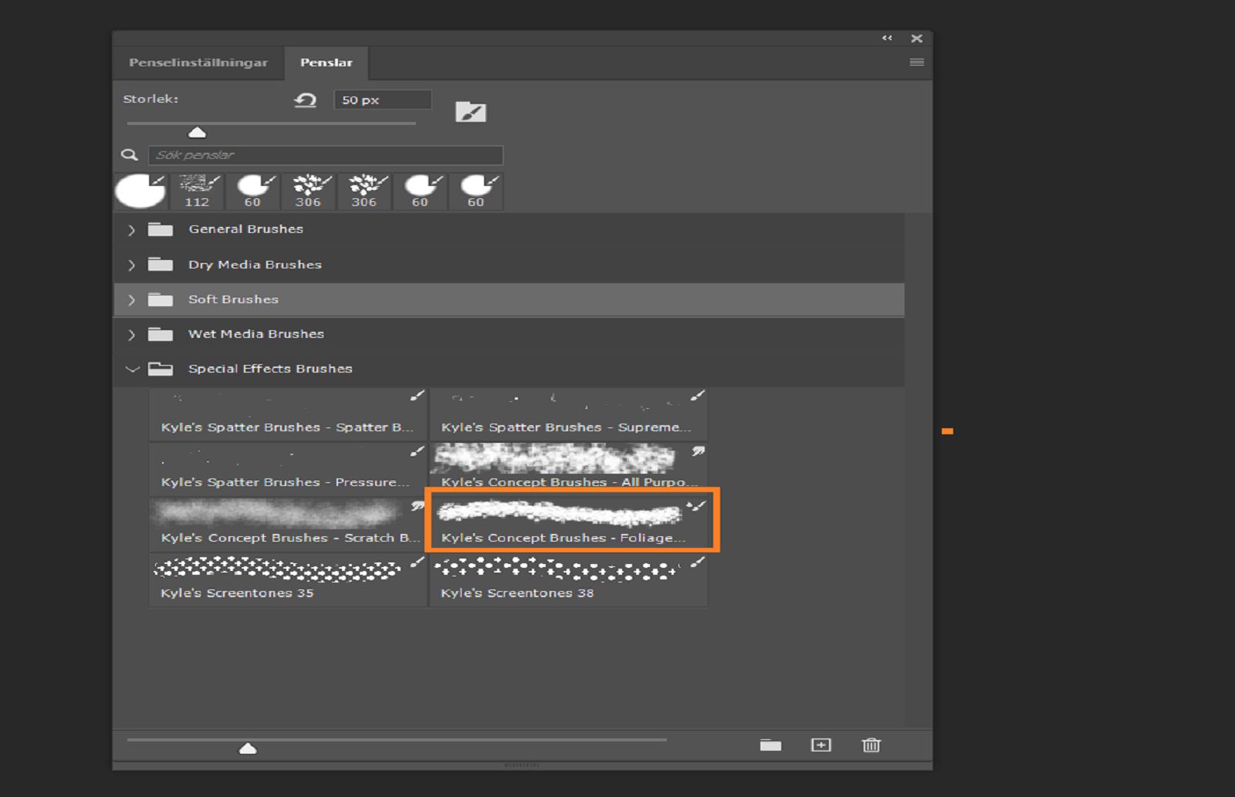Create a new brush group with the folder icon

(x=770, y=745)
